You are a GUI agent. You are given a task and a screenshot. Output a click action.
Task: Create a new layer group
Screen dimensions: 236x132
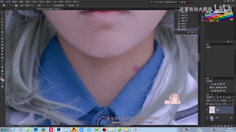click(x=225, y=126)
